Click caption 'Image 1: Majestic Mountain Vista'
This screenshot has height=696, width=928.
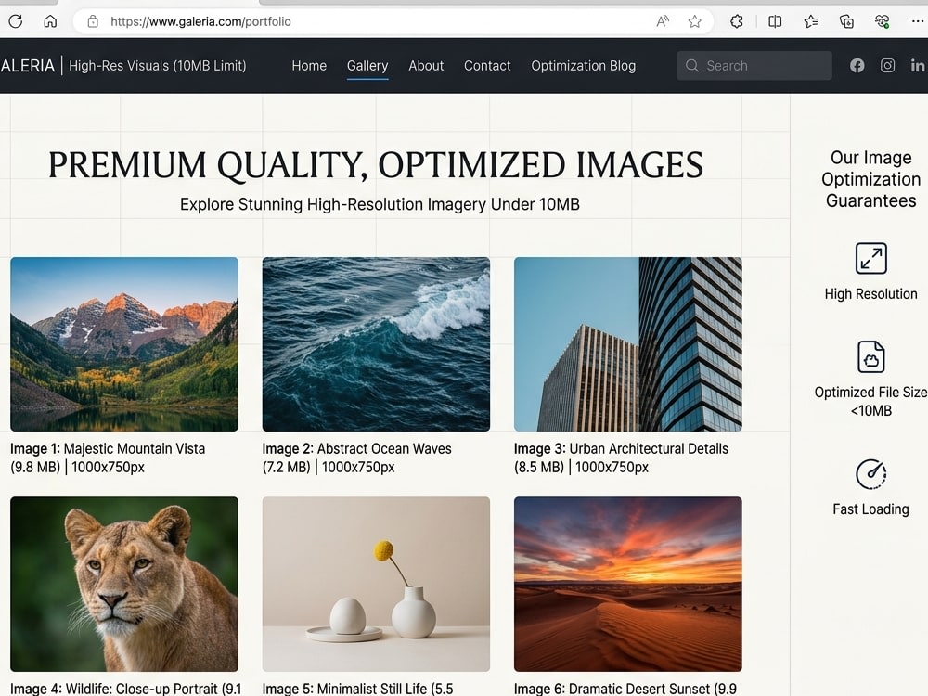tap(108, 448)
